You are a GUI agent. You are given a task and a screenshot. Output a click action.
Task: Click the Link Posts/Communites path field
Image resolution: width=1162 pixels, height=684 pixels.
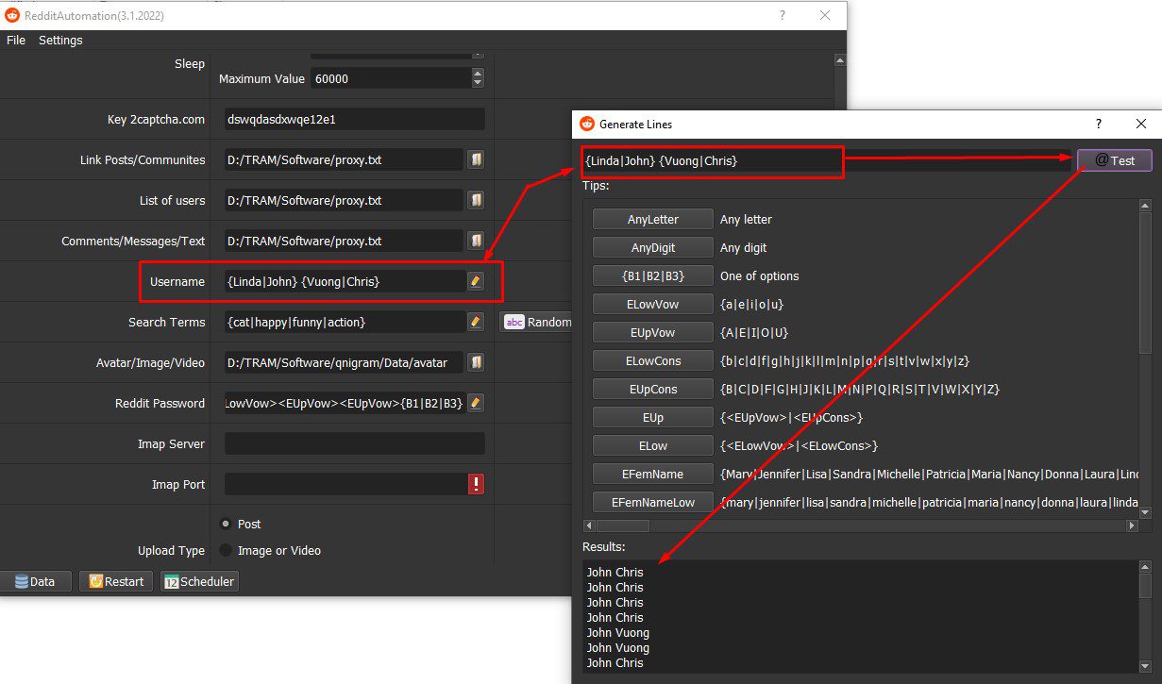point(344,159)
